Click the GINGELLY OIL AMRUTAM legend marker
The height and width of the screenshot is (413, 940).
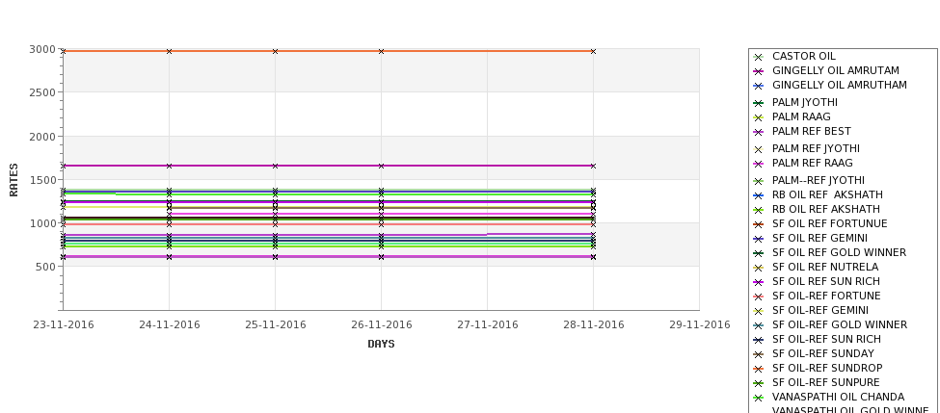tap(758, 71)
